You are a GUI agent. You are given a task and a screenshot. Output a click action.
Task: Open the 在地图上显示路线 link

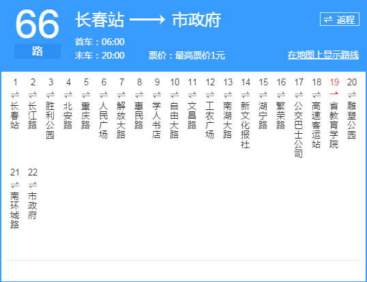coord(323,55)
